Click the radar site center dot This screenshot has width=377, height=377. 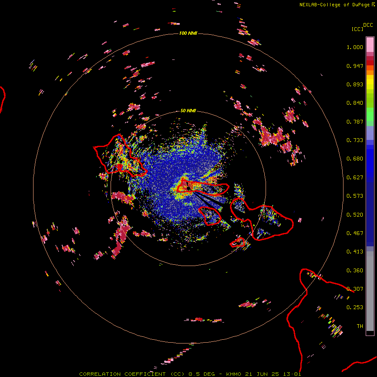188,188
